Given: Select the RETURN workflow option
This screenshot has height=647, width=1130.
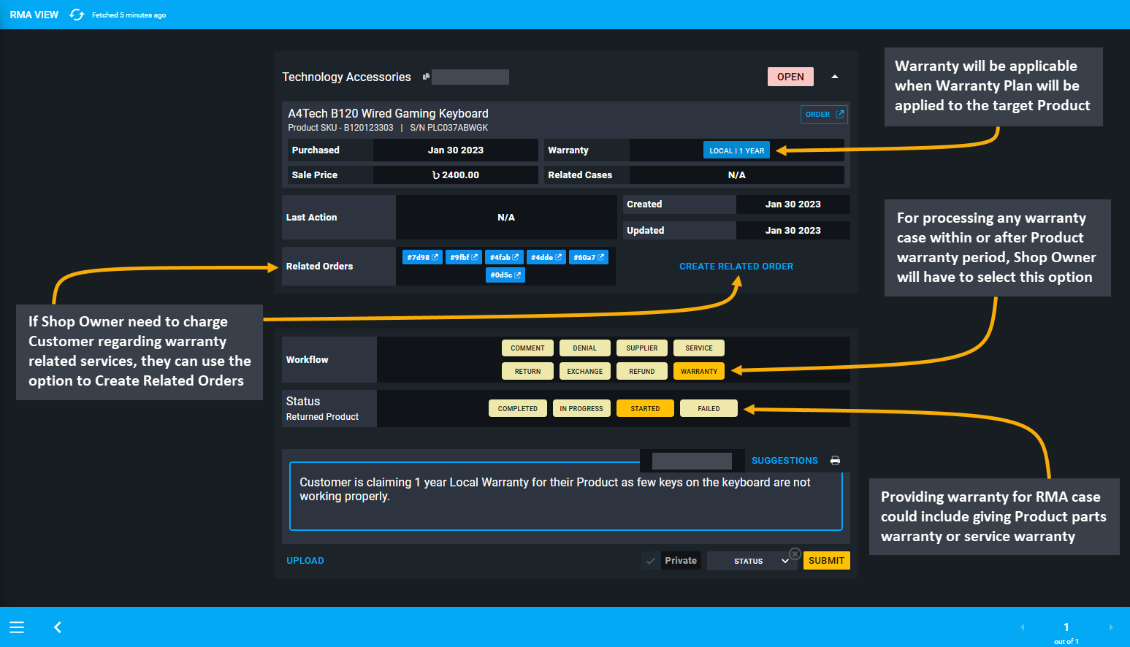Looking at the screenshot, I should [x=527, y=372].
